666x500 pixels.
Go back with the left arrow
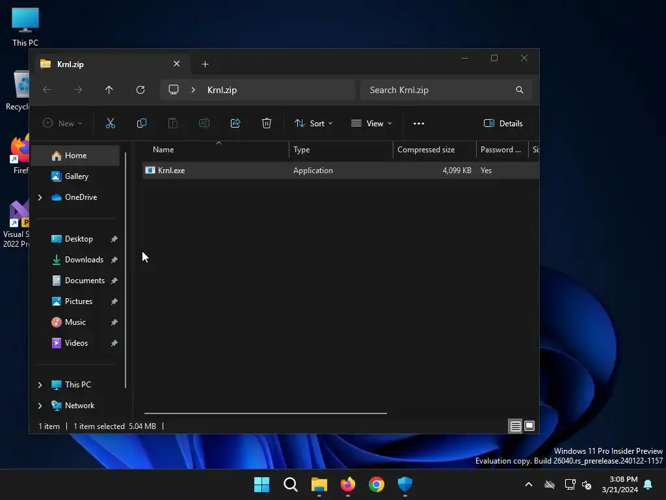[x=47, y=90]
